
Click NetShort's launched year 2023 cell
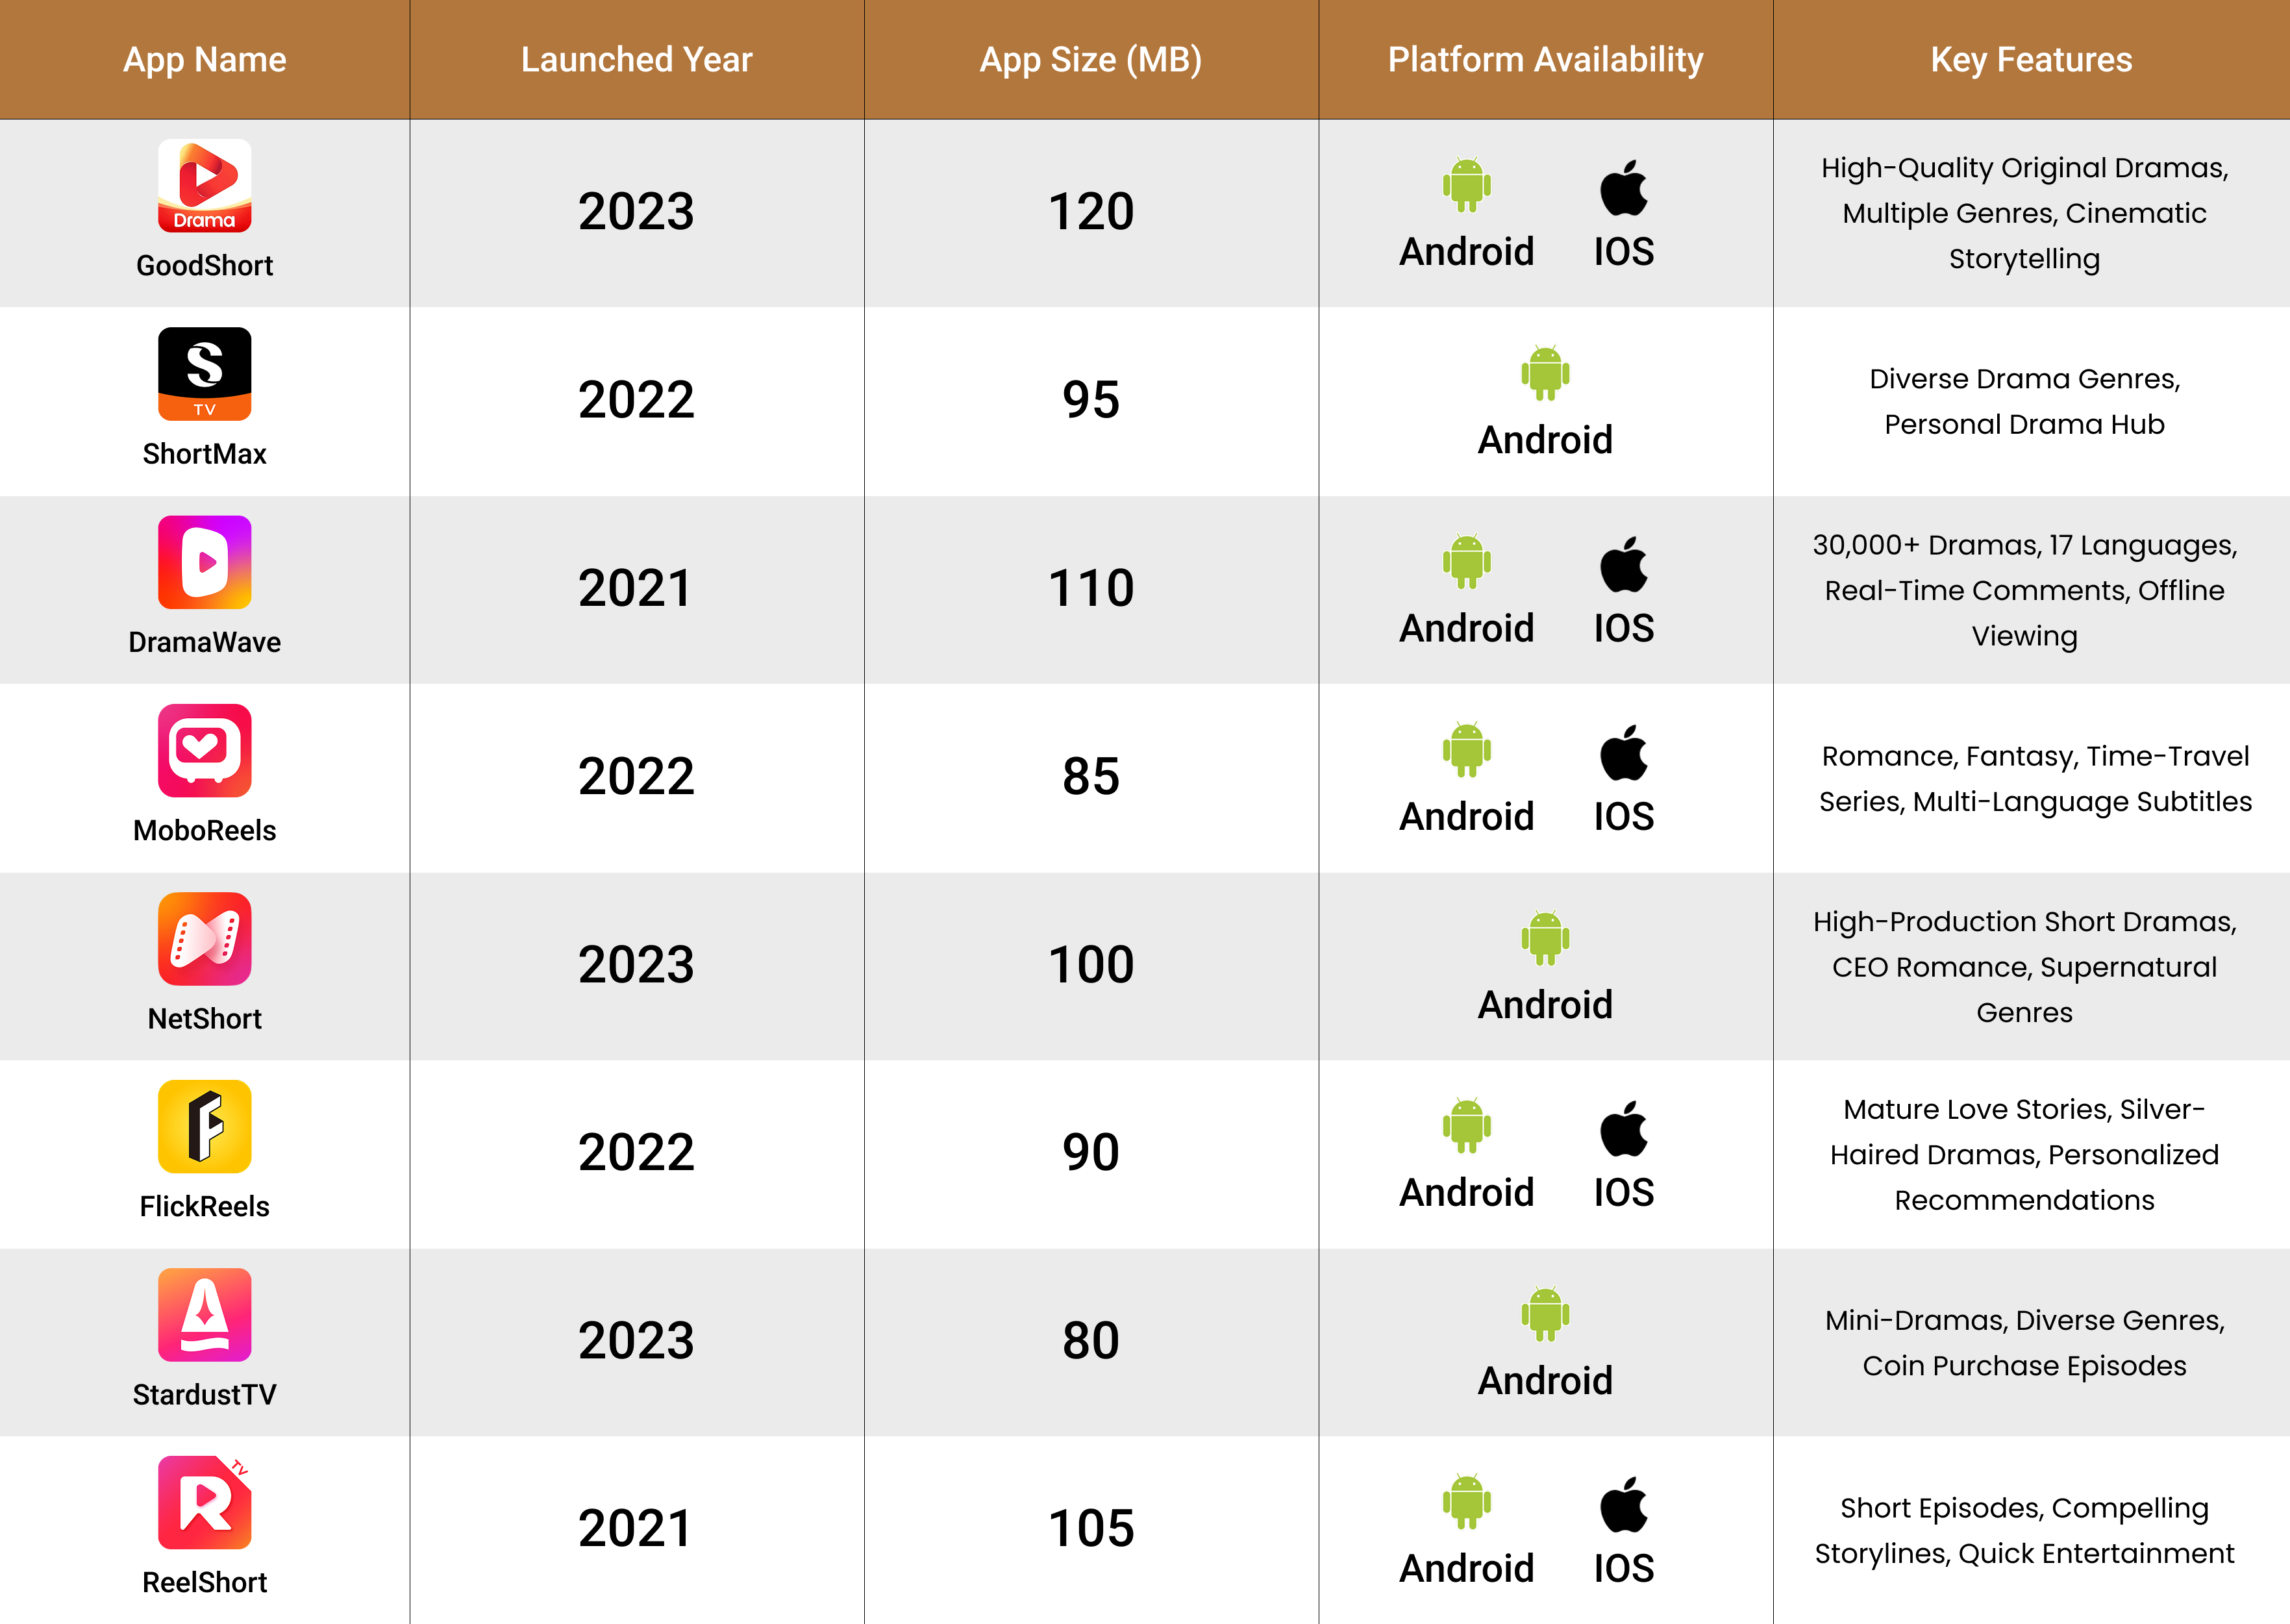tap(636, 965)
